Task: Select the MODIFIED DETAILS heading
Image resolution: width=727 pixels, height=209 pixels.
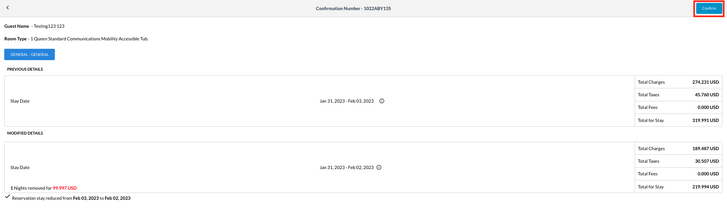Action: (25, 133)
